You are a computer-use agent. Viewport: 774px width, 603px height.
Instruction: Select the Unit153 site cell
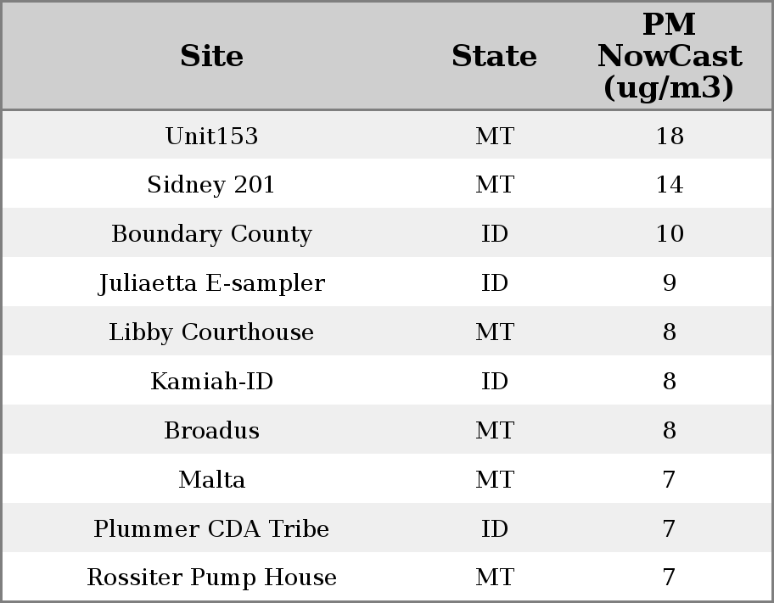pos(211,136)
